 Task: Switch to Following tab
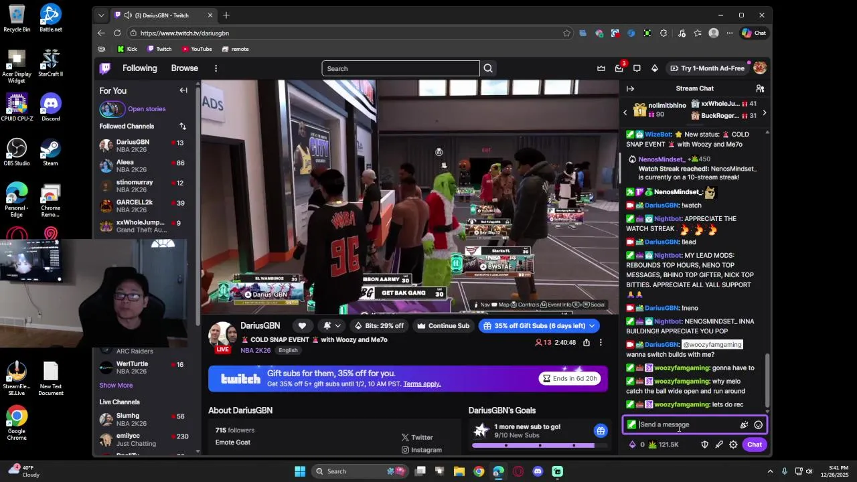click(139, 68)
